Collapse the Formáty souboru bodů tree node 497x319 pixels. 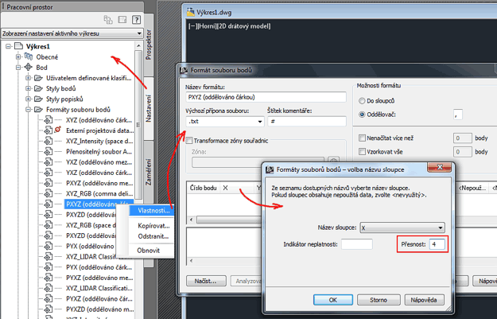pyautogui.click(x=28, y=109)
